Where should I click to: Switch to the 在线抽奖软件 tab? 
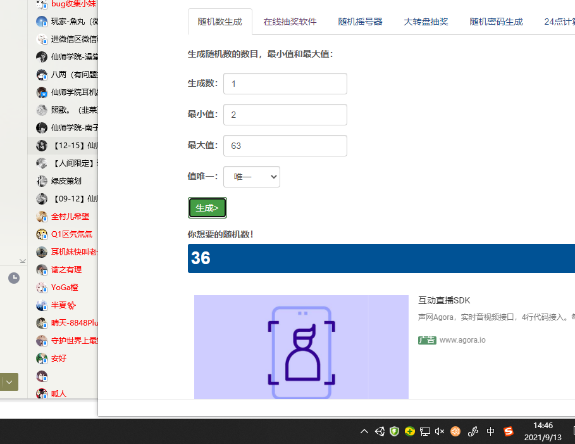tap(290, 22)
